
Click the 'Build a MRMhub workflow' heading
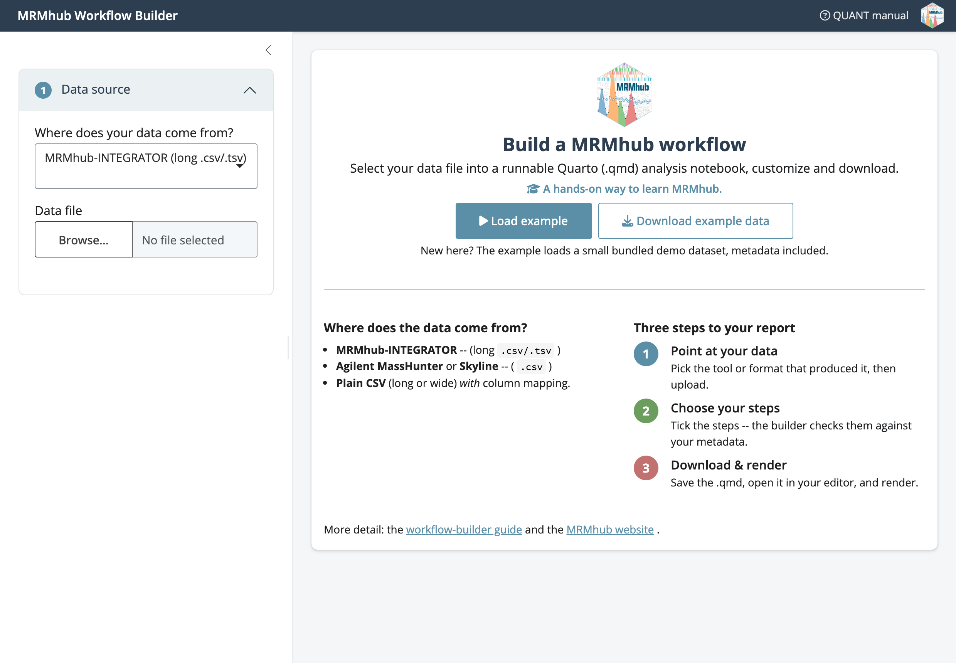point(624,144)
